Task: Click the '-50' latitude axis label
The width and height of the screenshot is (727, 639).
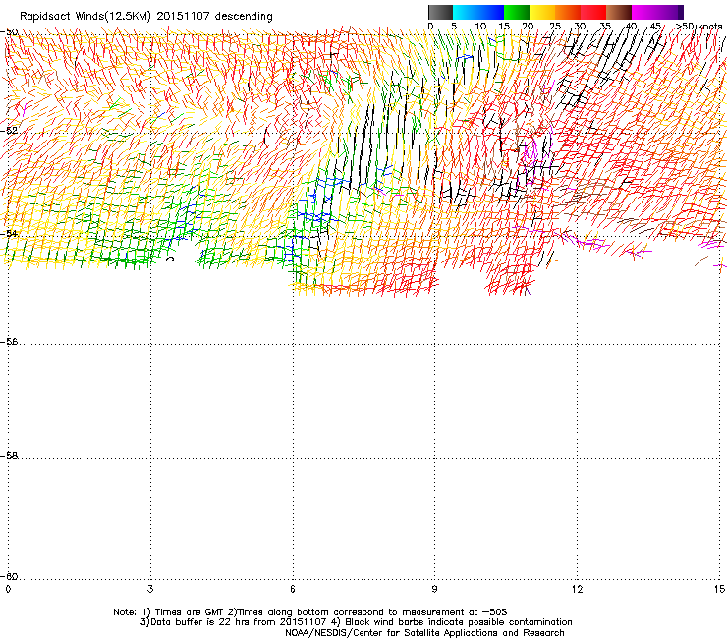Action: tap(9, 32)
